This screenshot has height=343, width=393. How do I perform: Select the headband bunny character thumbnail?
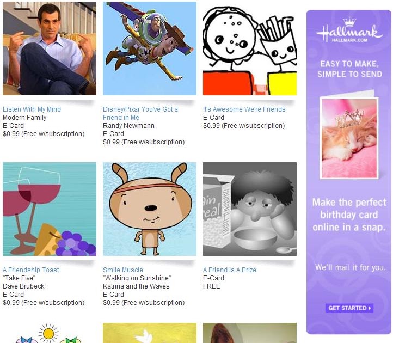[x=150, y=209]
